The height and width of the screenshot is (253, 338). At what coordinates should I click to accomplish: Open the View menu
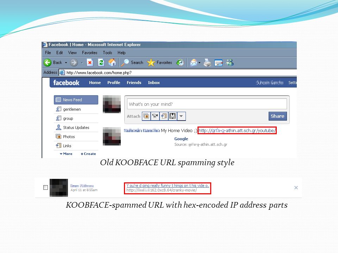72,53
